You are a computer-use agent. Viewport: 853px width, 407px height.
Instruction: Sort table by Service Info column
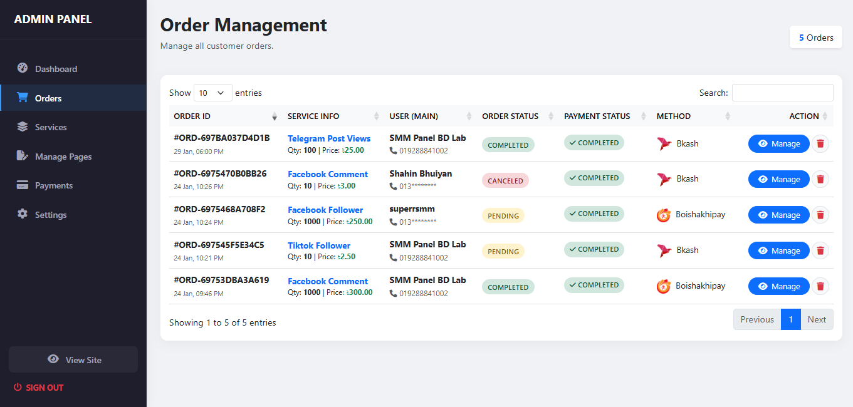point(332,116)
